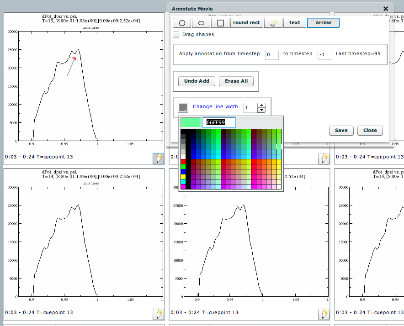Screen dimensions: 404x326
Task: Click bottom-middle plot caption '0:03 - 0:24 T=cuepoint 13'
Action: click(204, 312)
